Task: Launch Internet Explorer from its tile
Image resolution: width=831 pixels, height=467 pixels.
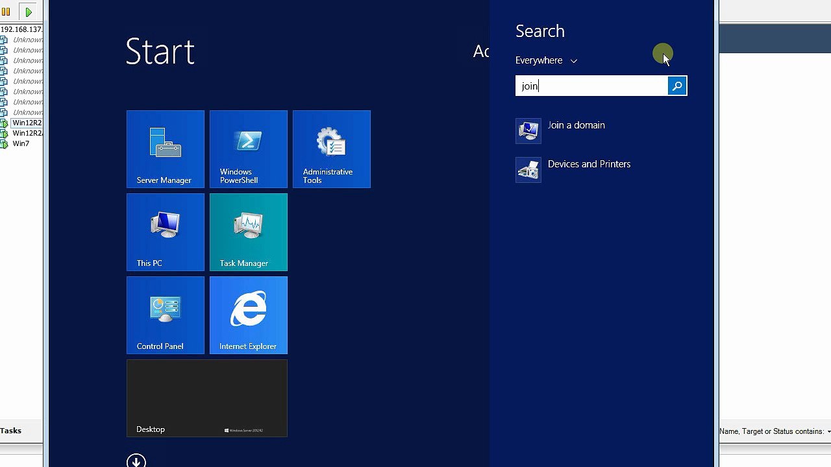Action: [249, 315]
